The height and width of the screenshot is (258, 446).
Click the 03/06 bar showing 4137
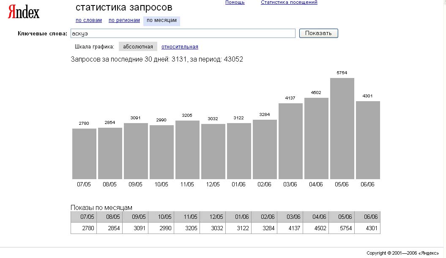290,141
